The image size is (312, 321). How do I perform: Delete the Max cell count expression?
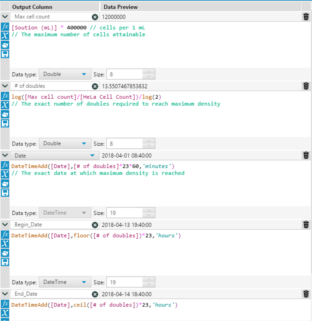pos(306,17)
